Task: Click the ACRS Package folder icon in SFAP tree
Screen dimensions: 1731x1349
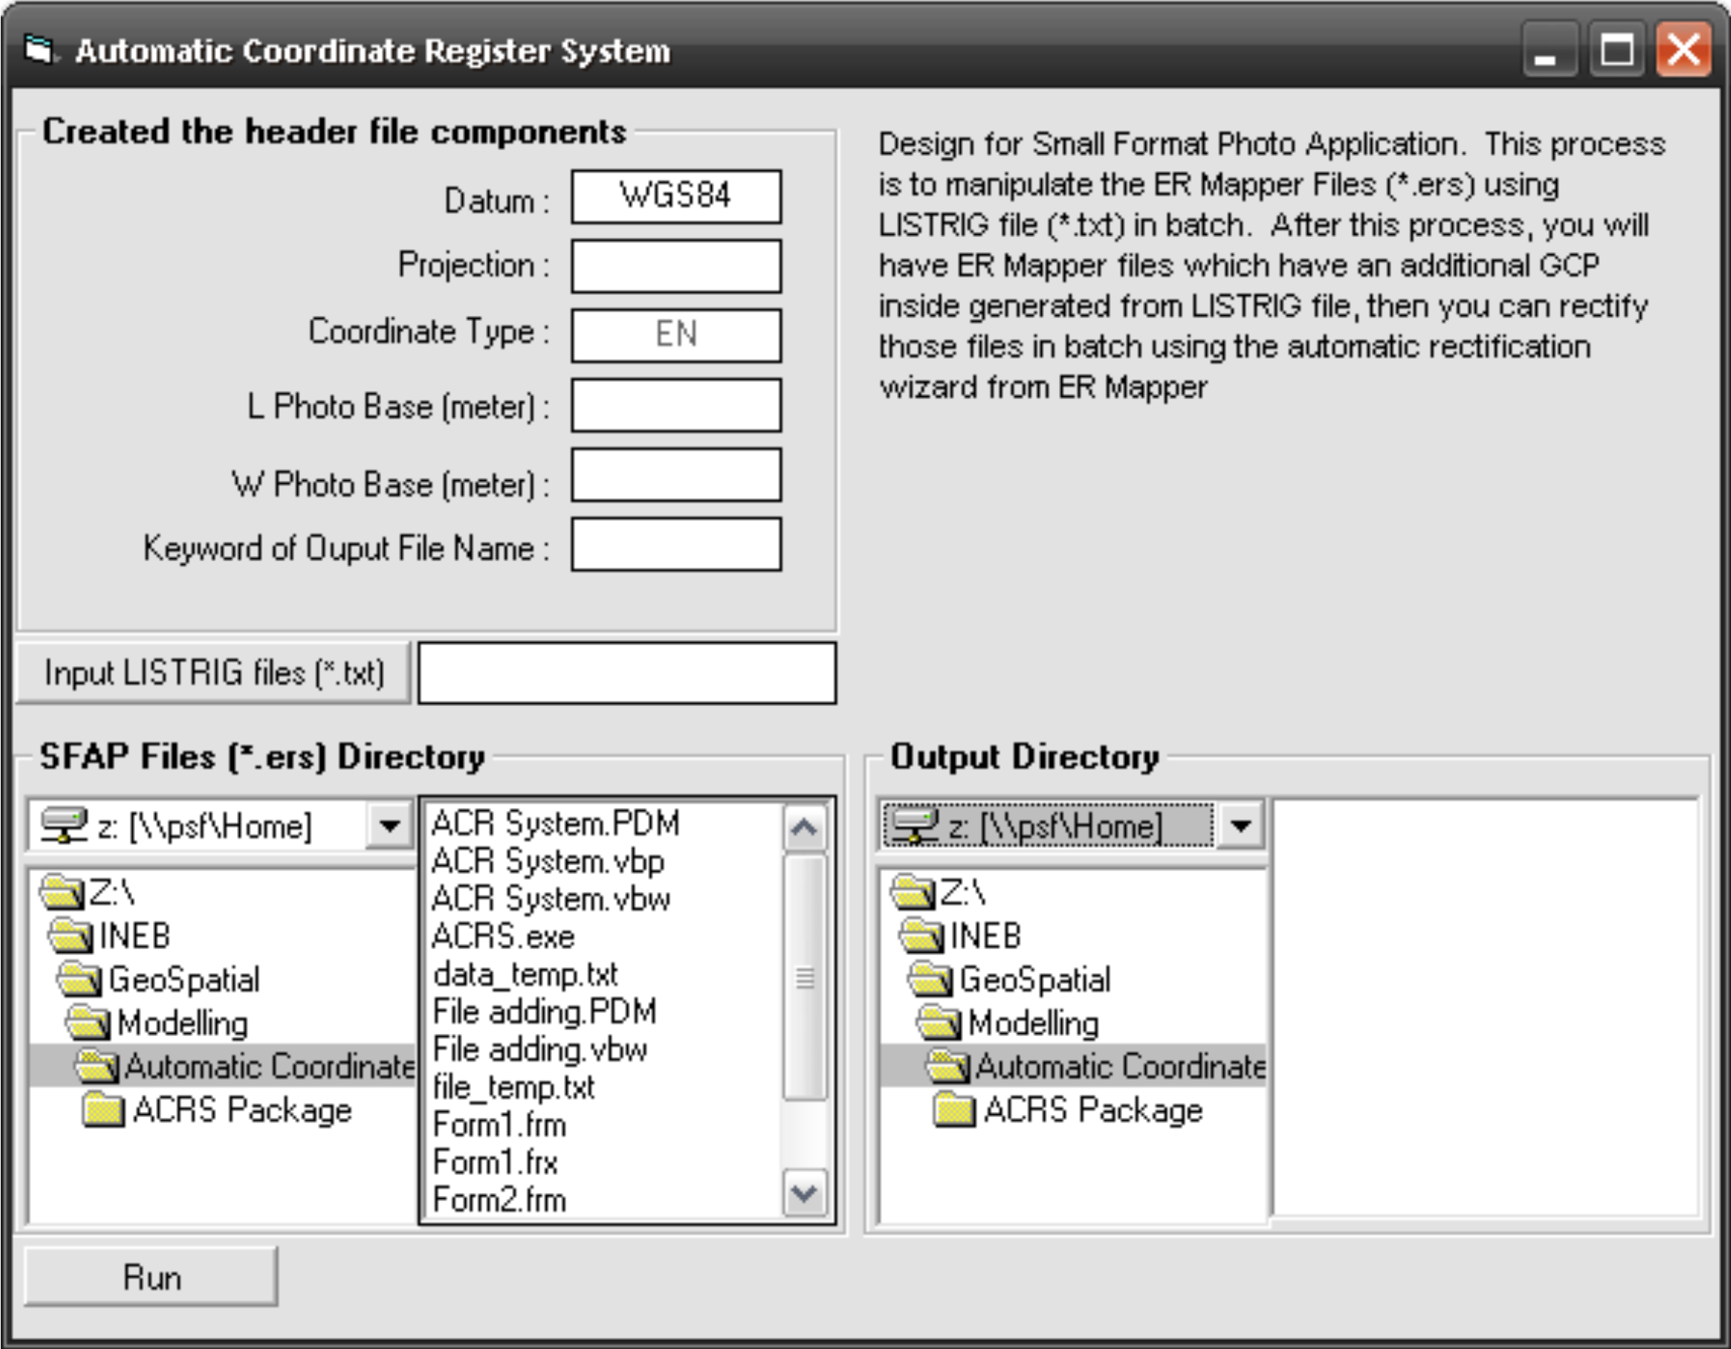Action: (103, 1110)
